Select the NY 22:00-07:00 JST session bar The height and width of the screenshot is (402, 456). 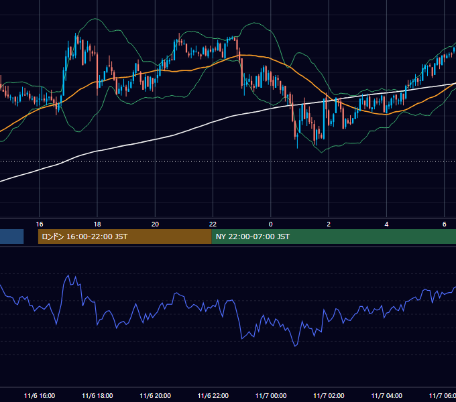point(333,237)
